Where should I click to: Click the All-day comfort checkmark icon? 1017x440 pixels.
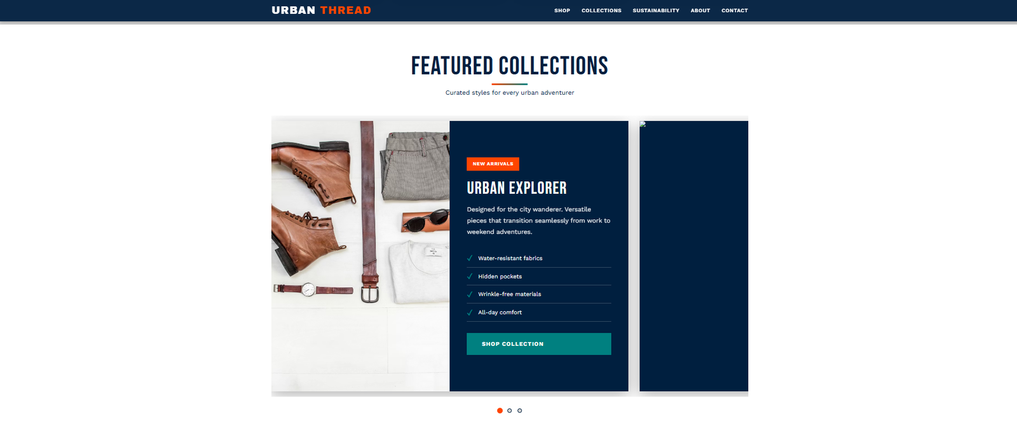pyautogui.click(x=470, y=312)
